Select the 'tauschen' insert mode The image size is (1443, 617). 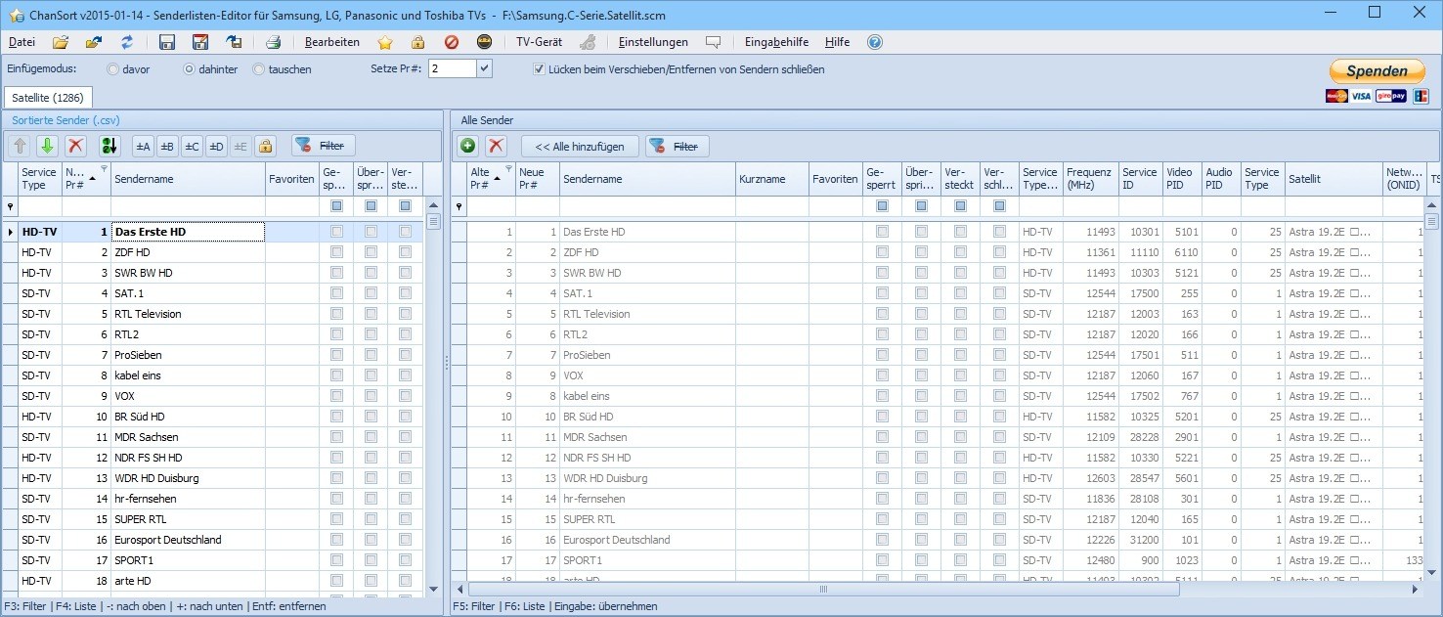[282, 69]
